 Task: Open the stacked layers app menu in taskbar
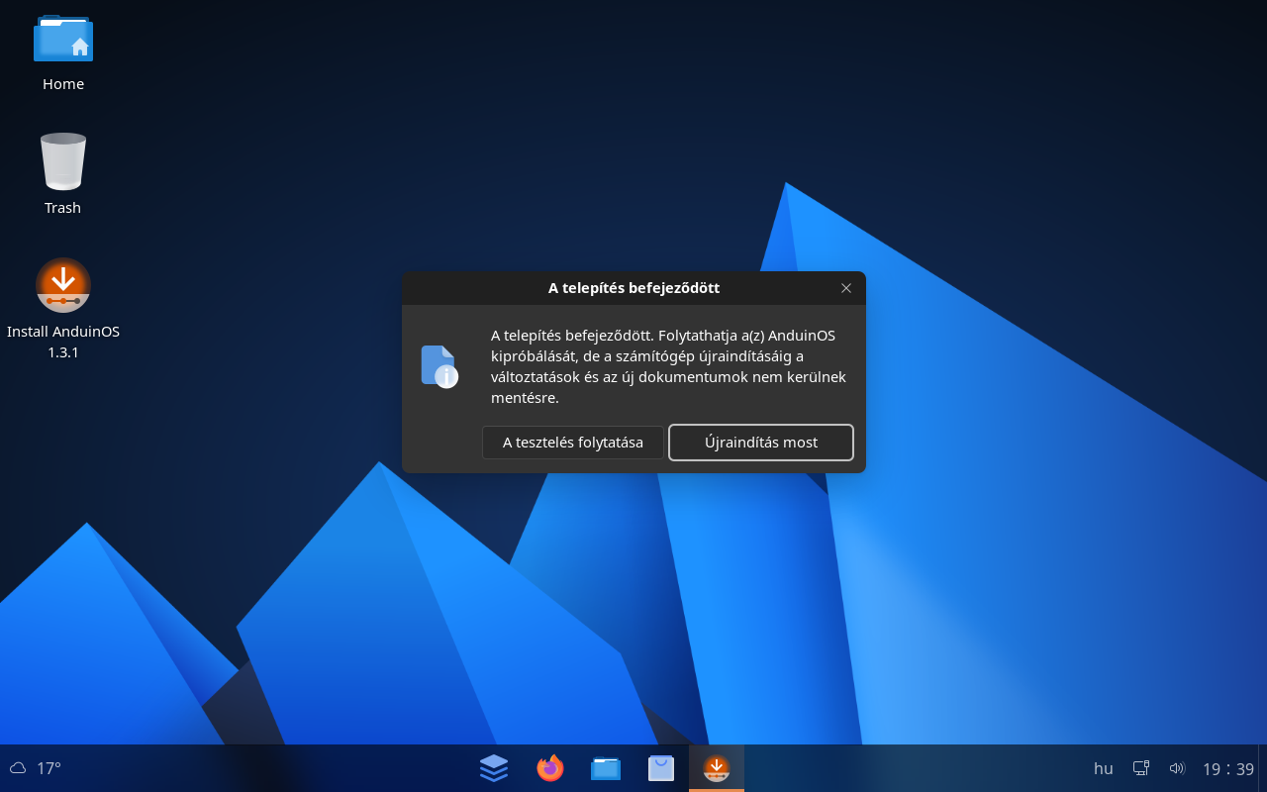[x=494, y=768]
